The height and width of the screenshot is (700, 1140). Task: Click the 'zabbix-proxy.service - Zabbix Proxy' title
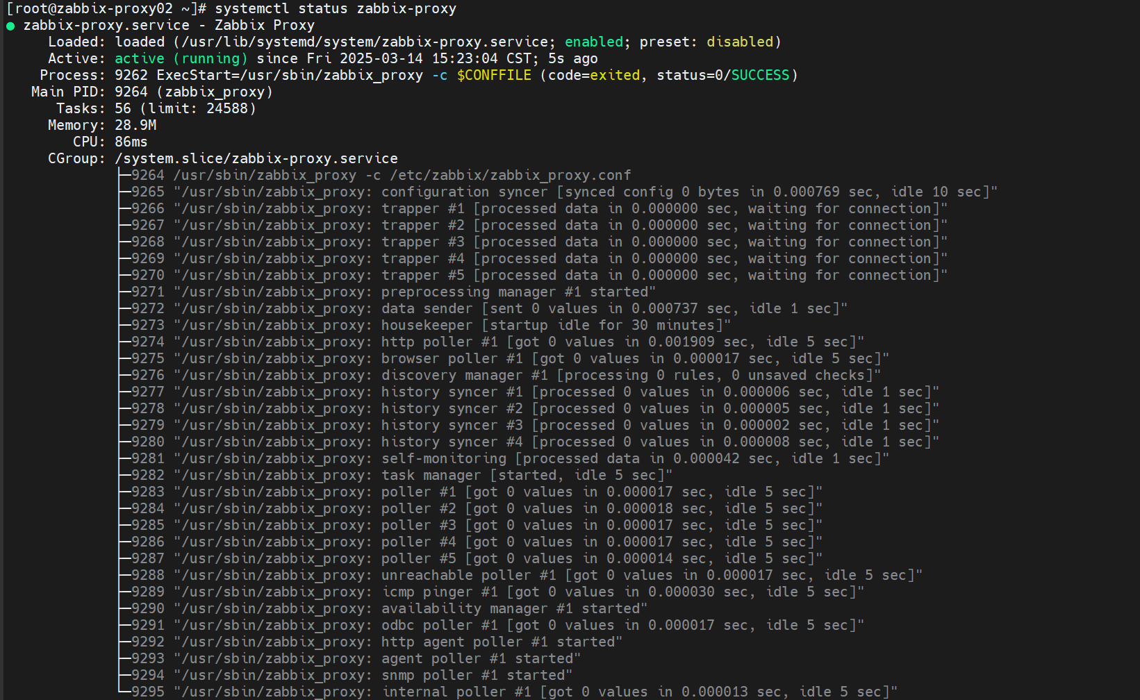tap(169, 25)
